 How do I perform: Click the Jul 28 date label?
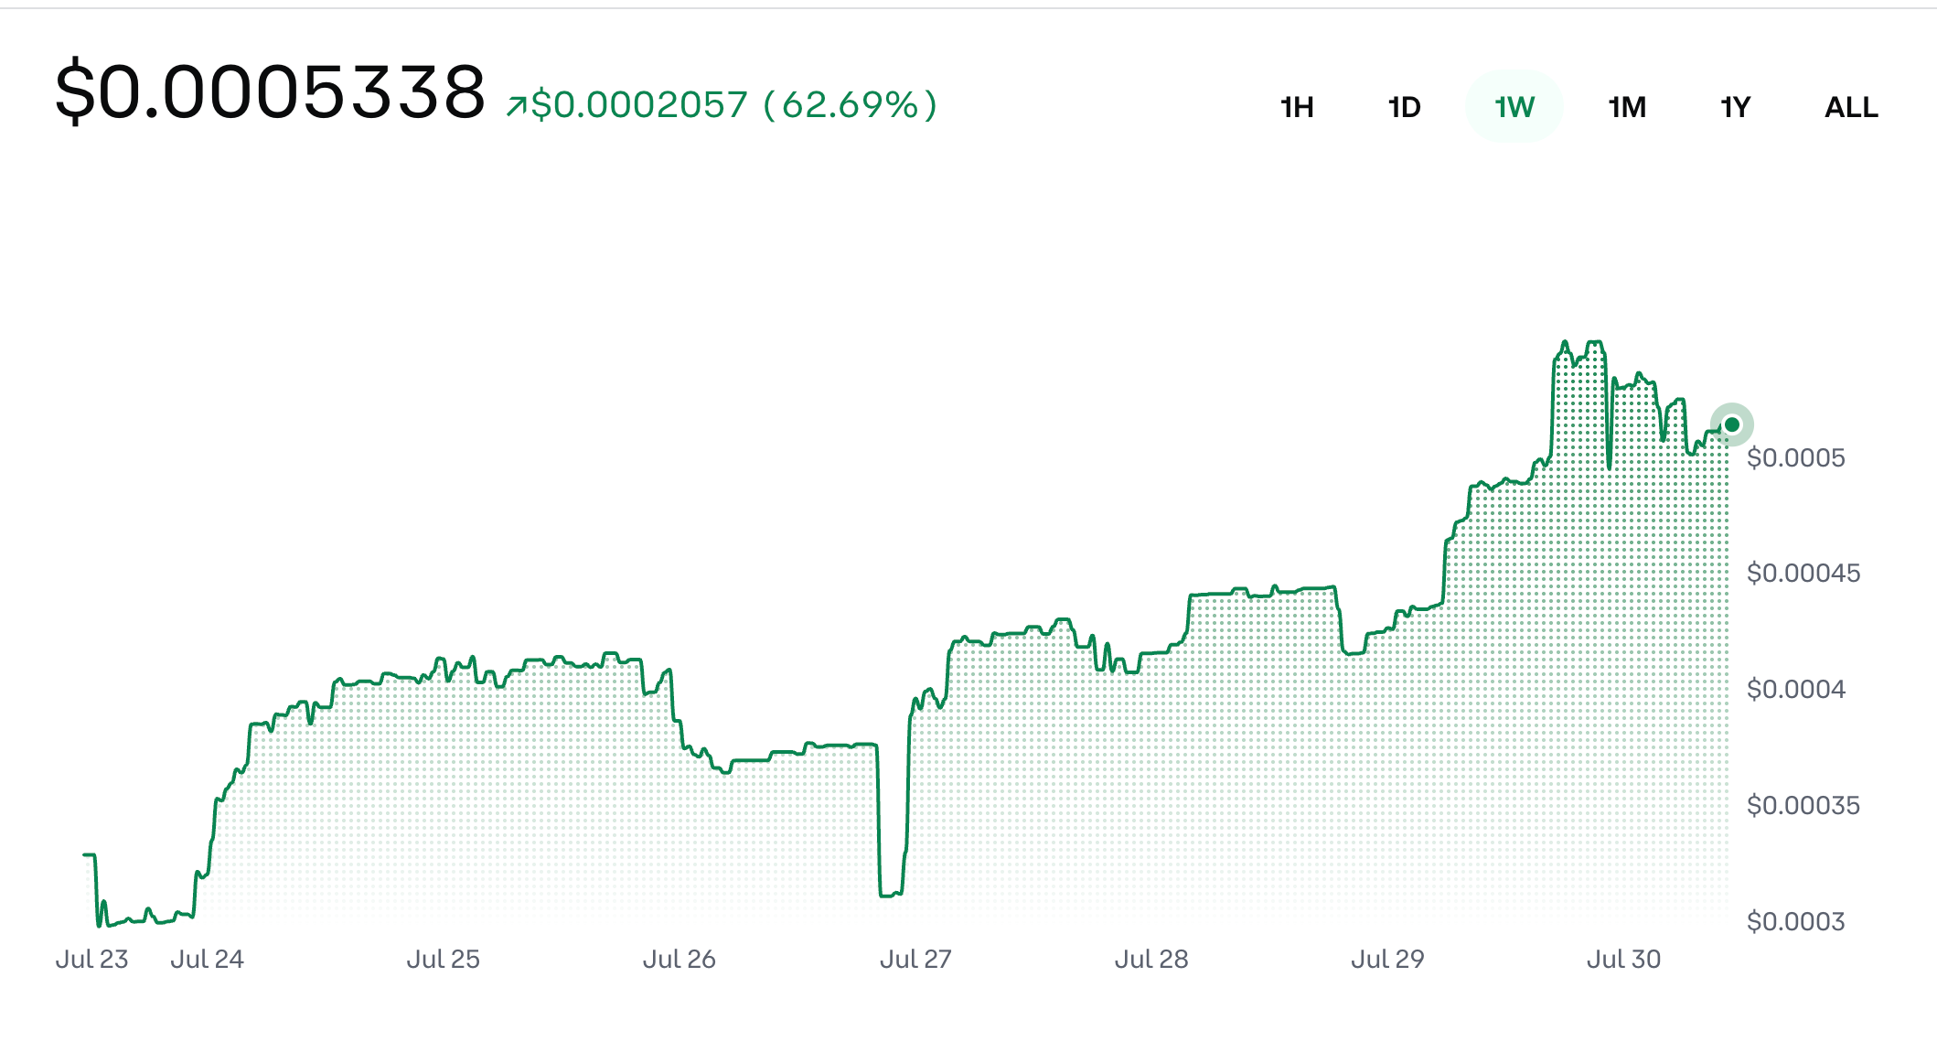tap(1151, 959)
